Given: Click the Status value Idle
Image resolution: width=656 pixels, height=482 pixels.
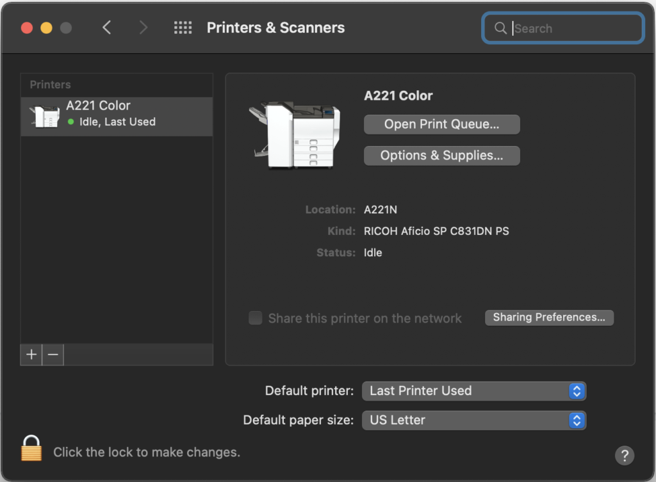Looking at the screenshot, I should 373,252.
